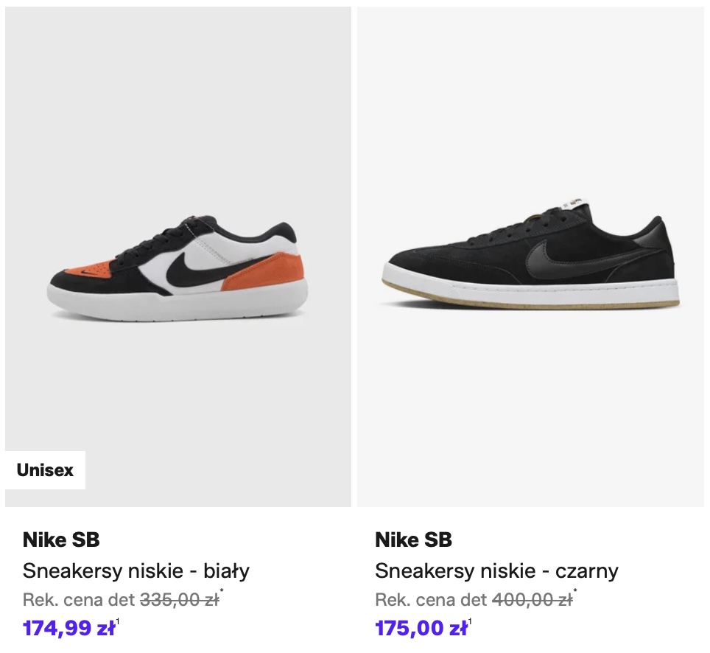Click the crossed-out 400,00 zł price
This screenshot has height=653, width=710.
point(531,600)
